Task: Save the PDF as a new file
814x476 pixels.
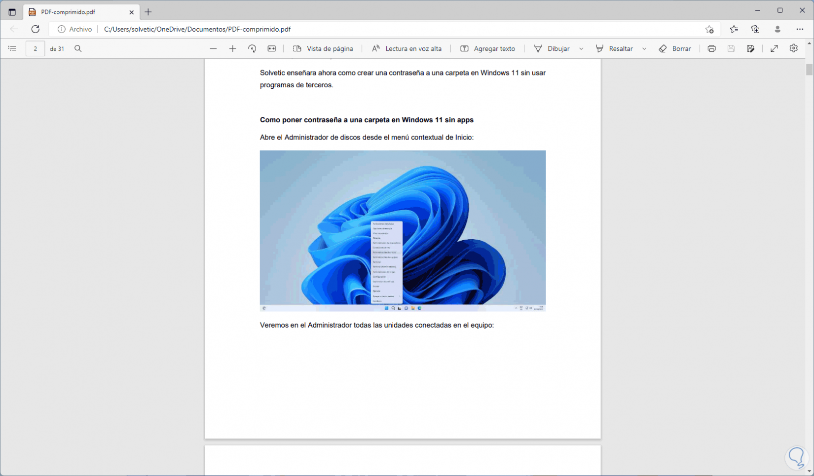Action: pos(750,48)
